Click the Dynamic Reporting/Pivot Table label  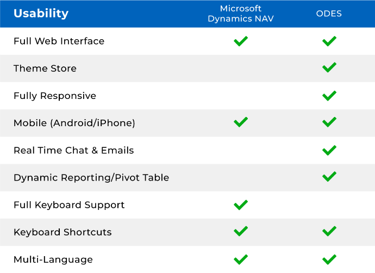pos(91,178)
